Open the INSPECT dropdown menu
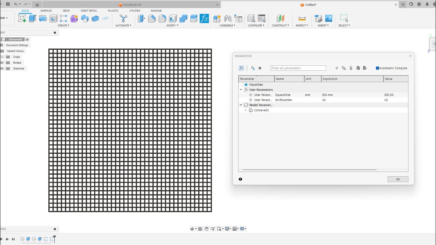Viewport: 436px width, 245px height. coord(302,26)
